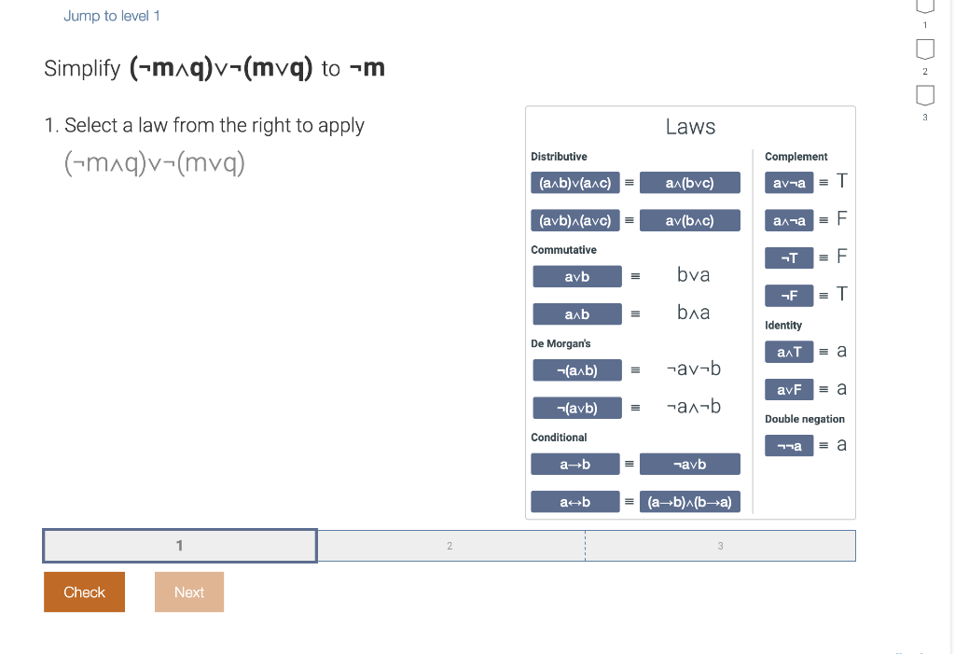Select the double negation law ¬¬a
Viewport: 955px width, 654px height.
(x=789, y=445)
